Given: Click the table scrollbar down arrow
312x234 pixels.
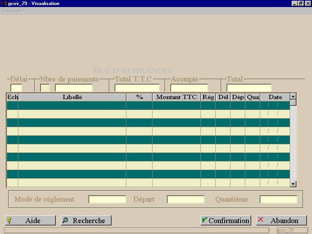Looking at the screenshot, I should tap(293, 184).
